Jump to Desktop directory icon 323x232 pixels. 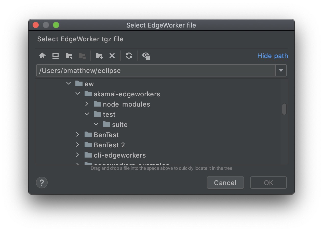(x=56, y=56)
